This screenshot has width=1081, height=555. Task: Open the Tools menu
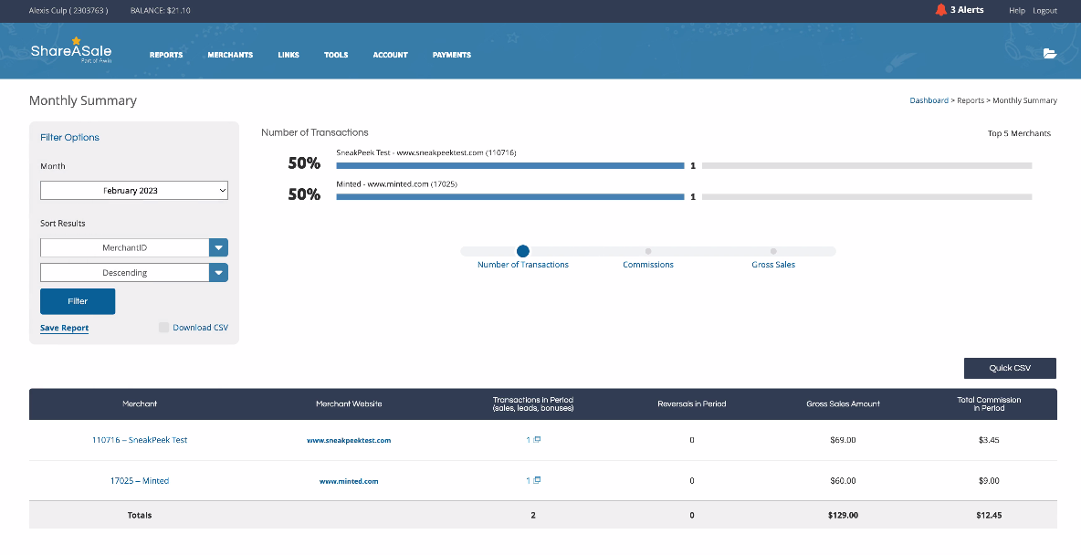click(336, 55)
